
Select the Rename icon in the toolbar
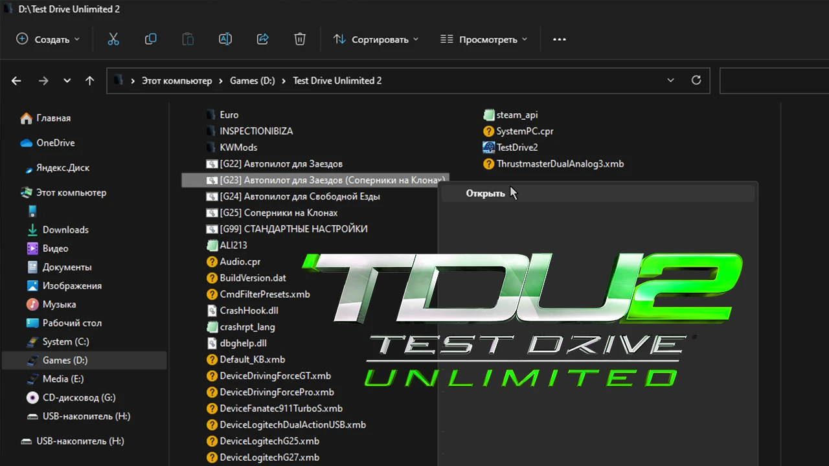tap(225, 39)
